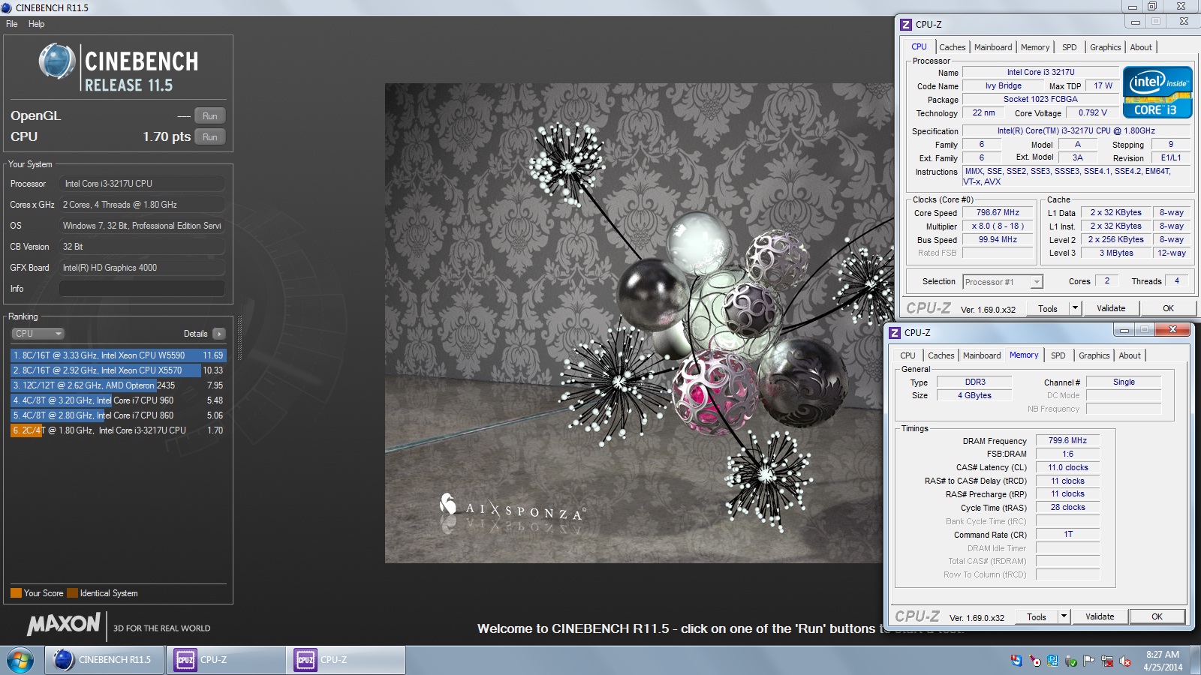Open Tools dropdown arrow in upper CPU-Z window
The height and width of the screenshot is (675, 1201).
tap(1075, 309)
